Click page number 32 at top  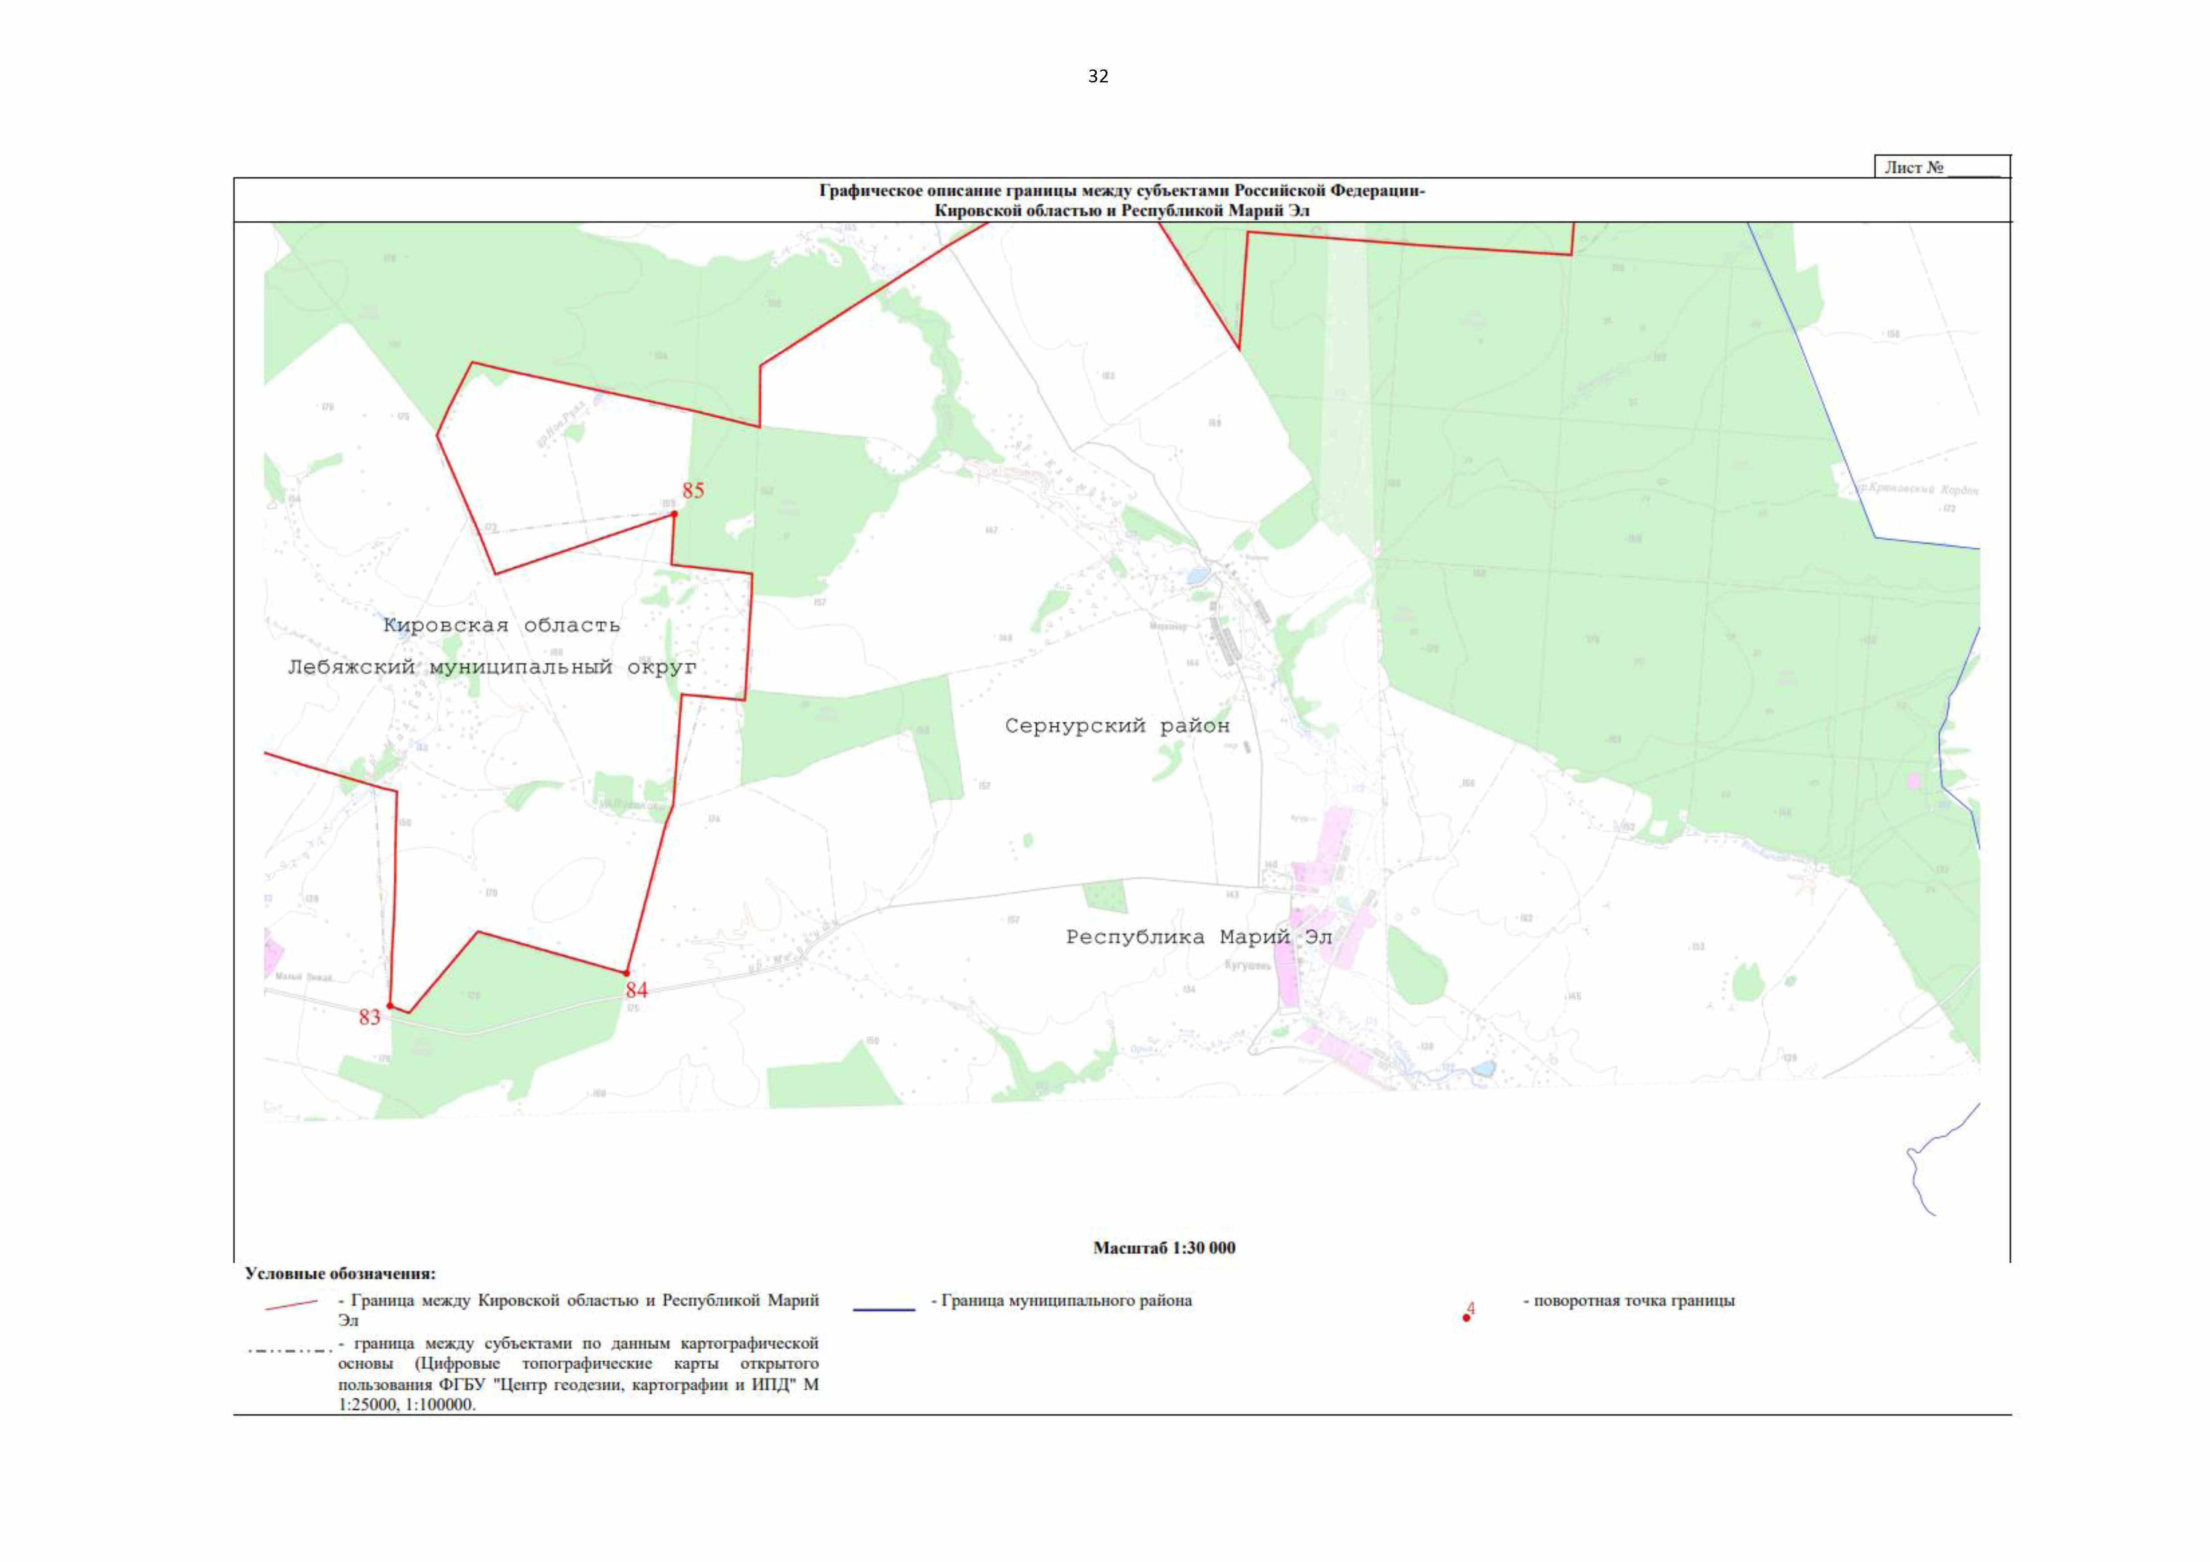tap(1097, 77)
